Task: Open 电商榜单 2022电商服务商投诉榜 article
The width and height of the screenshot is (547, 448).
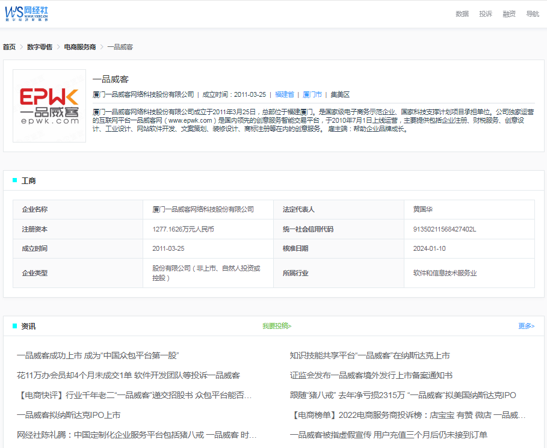Action: 408,416
